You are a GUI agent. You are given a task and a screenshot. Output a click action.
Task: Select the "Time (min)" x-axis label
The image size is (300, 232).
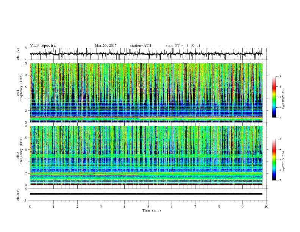[152, 210]
